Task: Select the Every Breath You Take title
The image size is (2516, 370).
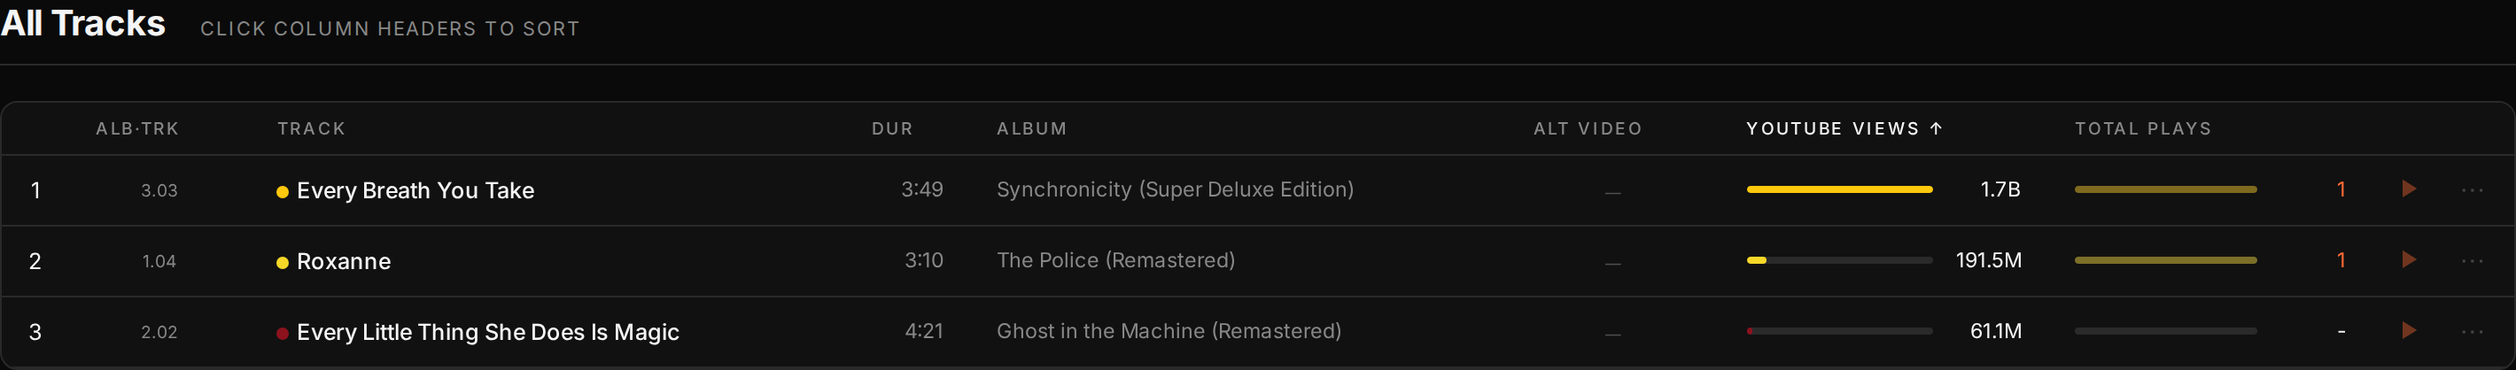Action: [x=415, y=190]
